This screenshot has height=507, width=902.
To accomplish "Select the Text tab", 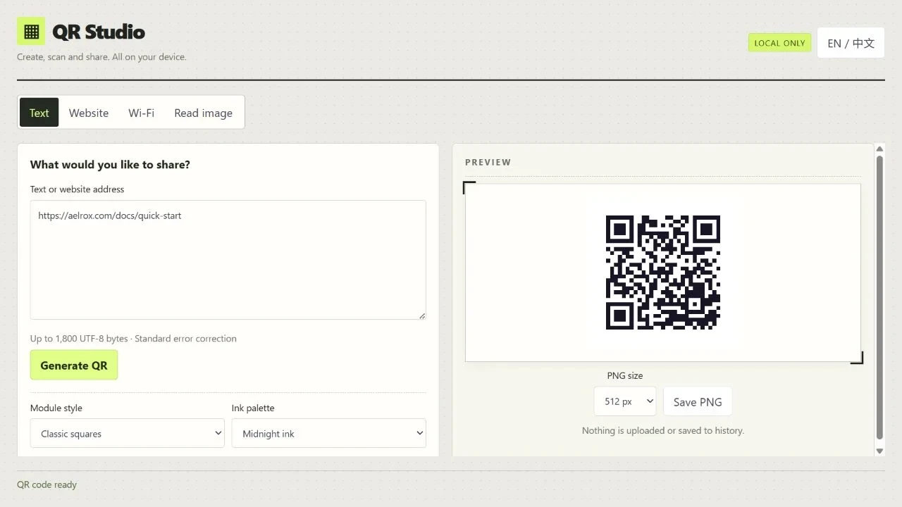I will (x=39, y=113).
